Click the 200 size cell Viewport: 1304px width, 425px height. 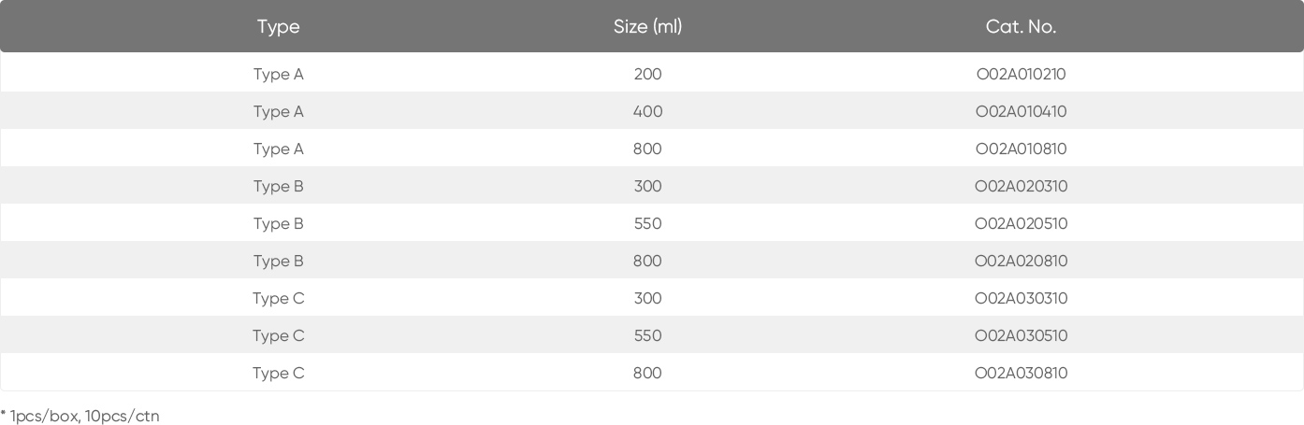(647, 75)
